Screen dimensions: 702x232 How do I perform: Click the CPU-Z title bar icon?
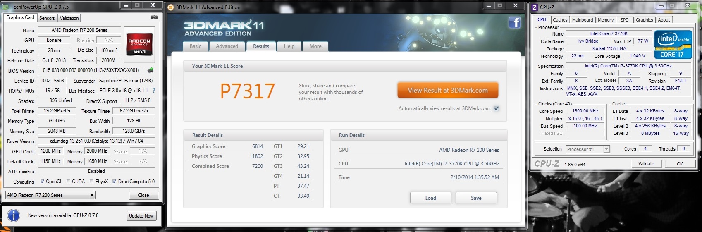(535, 7)
